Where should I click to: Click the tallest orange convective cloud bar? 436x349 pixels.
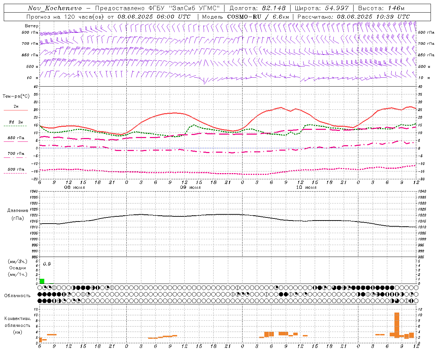[x=397, y=325]
